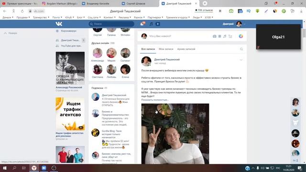Expand the Продажи bookmarks folder
Screen dimensions: 306x172
point(23,17)
